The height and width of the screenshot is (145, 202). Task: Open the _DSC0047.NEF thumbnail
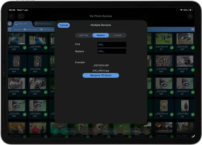click(x=164, y=39)
